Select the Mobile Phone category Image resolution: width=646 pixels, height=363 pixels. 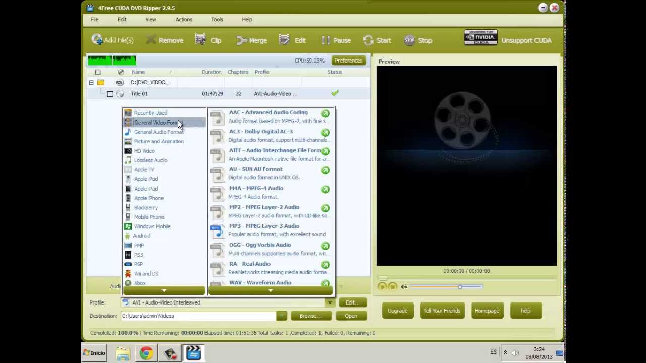pos(165,217)
